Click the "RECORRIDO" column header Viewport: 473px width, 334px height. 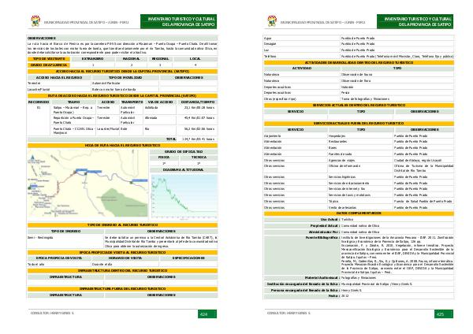(39, 102)
